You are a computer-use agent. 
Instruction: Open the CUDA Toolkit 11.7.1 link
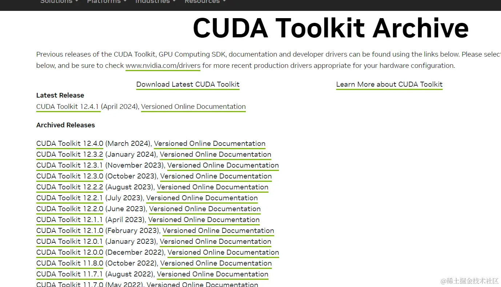coord(69,274)
